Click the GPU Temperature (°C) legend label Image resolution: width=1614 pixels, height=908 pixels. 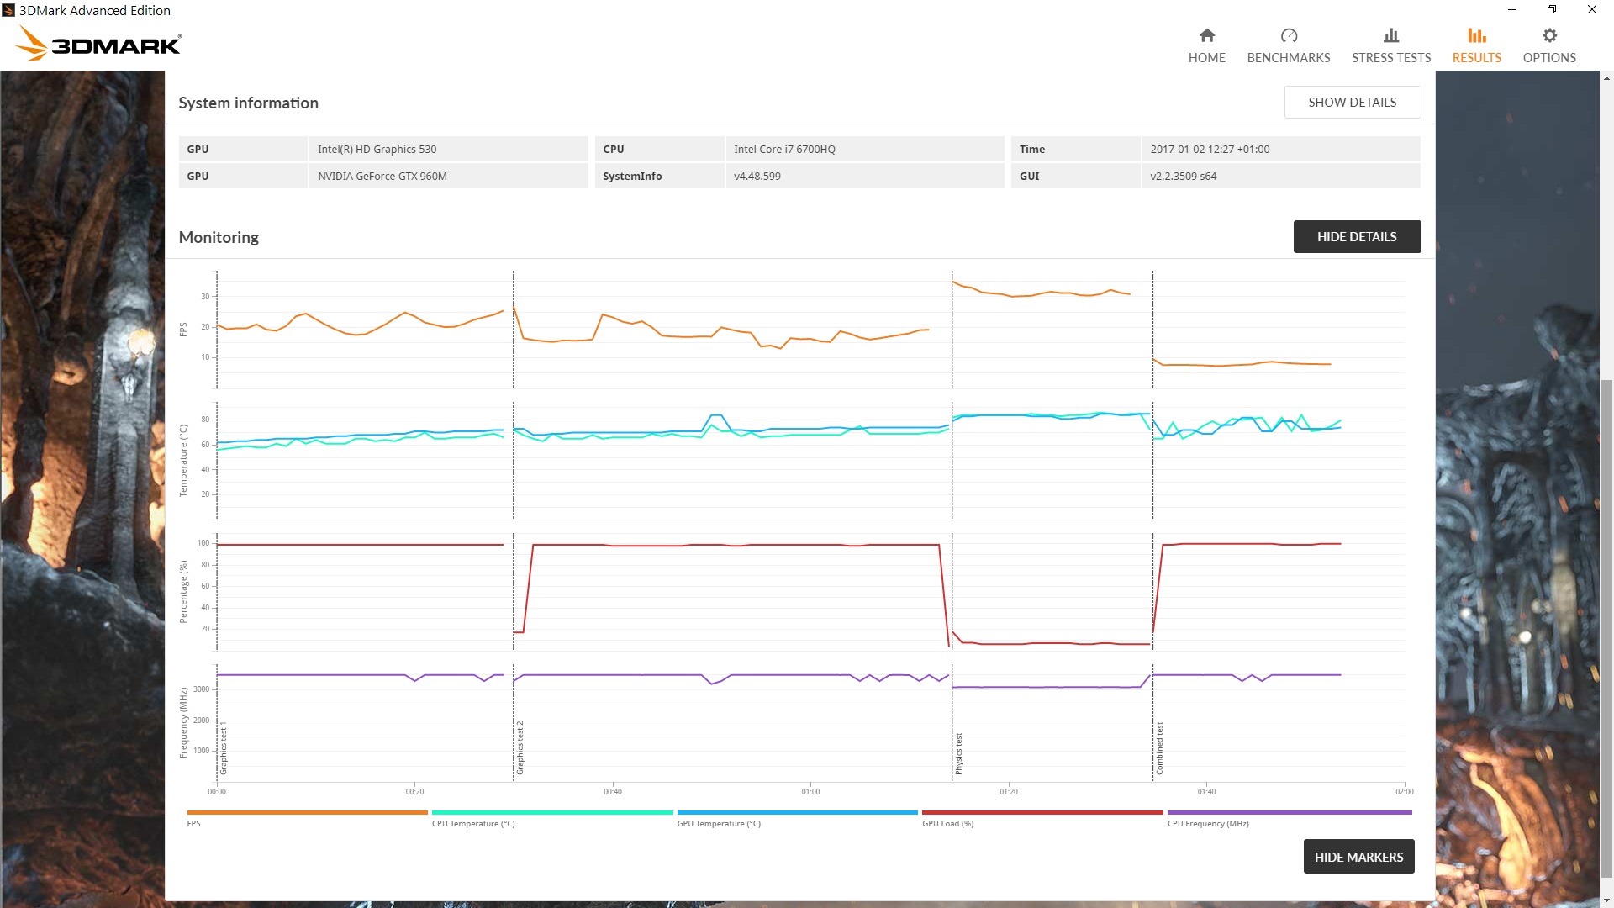click(x=719, y=824)
